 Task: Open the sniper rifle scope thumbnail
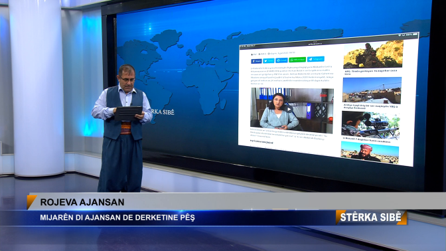[370, 125]
